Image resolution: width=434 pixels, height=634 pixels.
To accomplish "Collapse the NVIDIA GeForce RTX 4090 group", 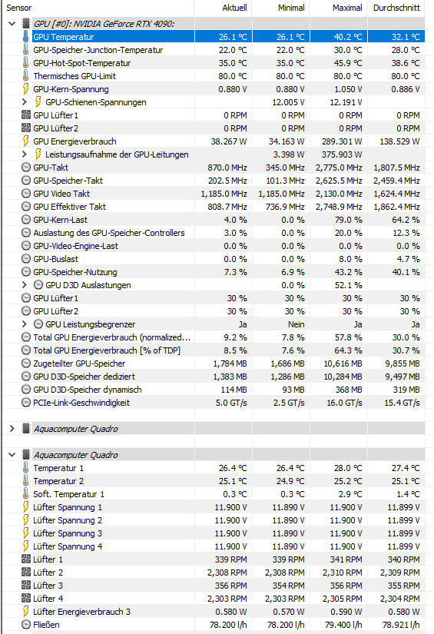I will click(12, 24).
